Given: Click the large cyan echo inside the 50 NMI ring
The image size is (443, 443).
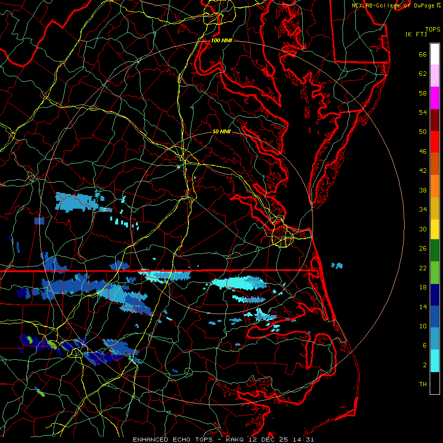Looking at the screenshot, I should [x=239, y=283].
